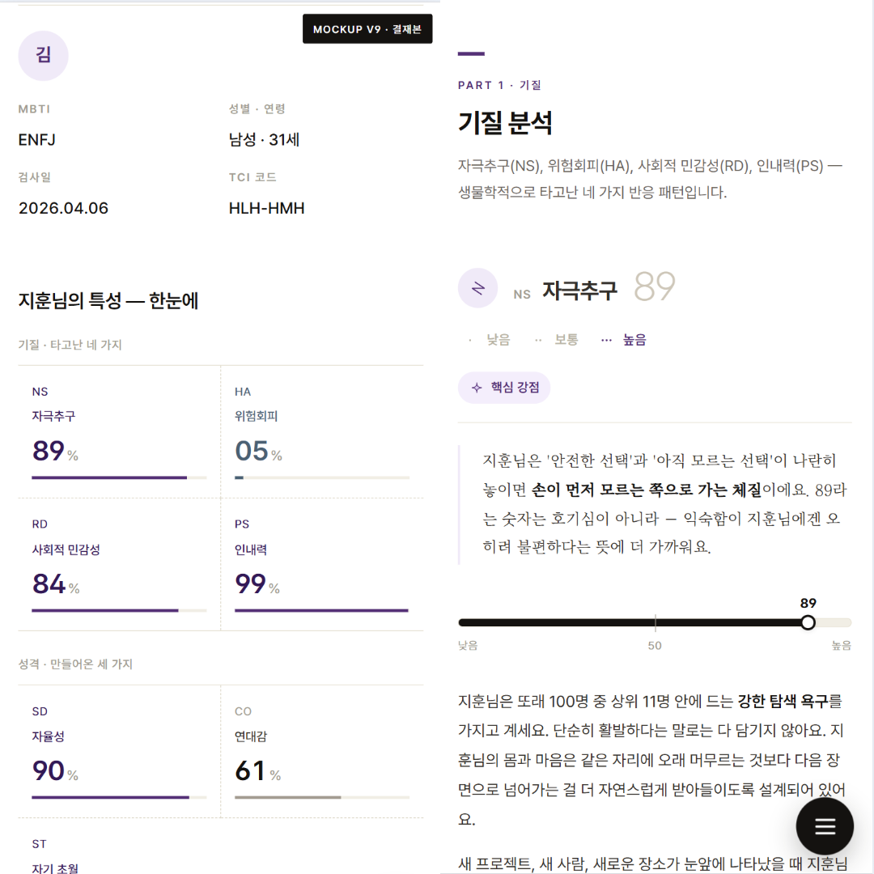Click the 기질 · 타고난 네 가지 subtitle
The image size is (874, 874).
click(x=70, y=345)
